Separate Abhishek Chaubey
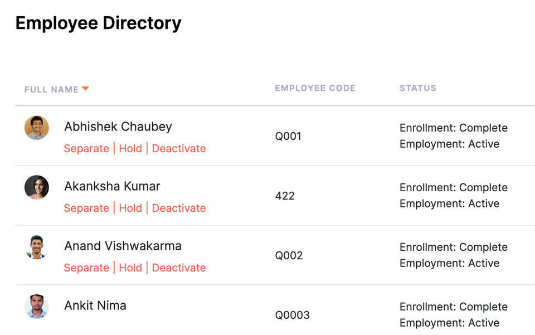Image resolution: width=535 pixels, height=335 pixels. pos(86,148)
